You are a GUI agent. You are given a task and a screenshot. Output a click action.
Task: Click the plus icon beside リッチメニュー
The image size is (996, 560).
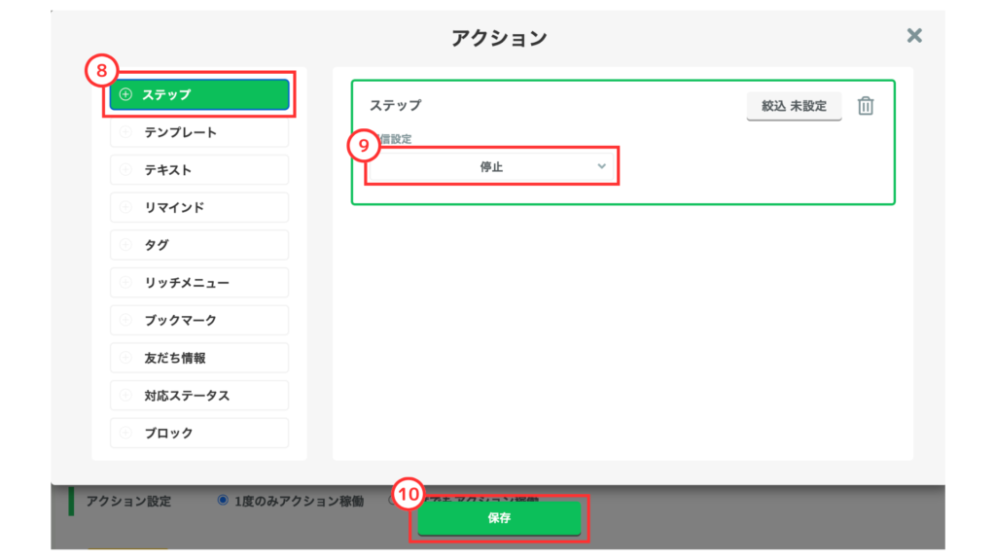pos(125,283)
